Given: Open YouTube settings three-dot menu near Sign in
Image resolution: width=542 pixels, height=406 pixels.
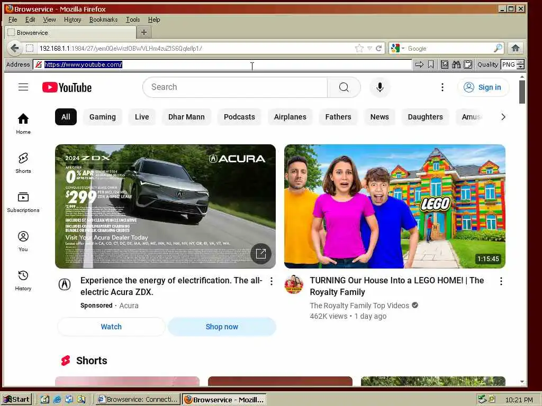Looking at the screenshot, I should point(442,87).
